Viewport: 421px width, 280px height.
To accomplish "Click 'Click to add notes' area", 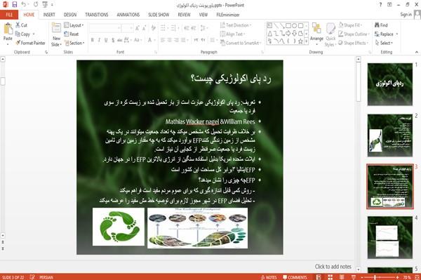I will [x=333, y=267].
